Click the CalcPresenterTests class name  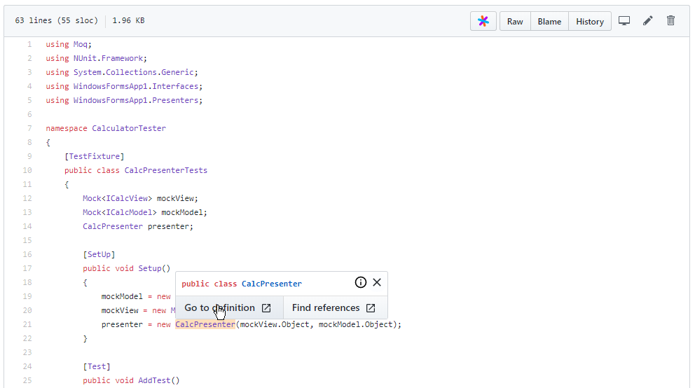pos(165,170)
